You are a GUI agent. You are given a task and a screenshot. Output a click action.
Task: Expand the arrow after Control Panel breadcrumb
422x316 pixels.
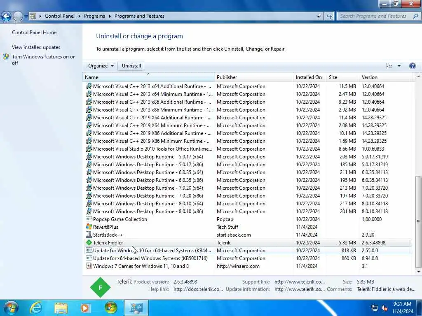pos(80,16)
